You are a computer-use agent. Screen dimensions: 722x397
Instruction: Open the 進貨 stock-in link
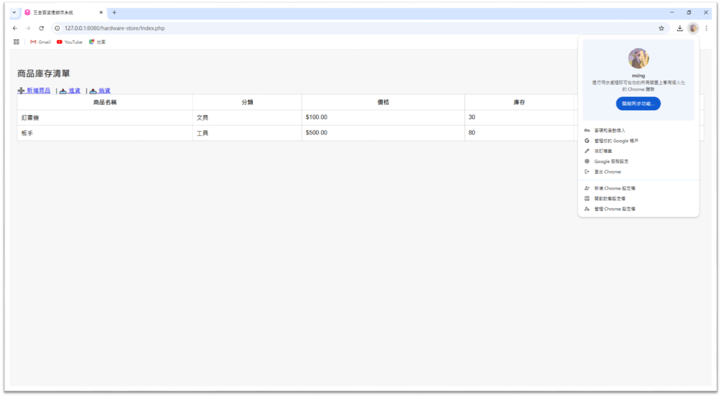coord(74,91)
